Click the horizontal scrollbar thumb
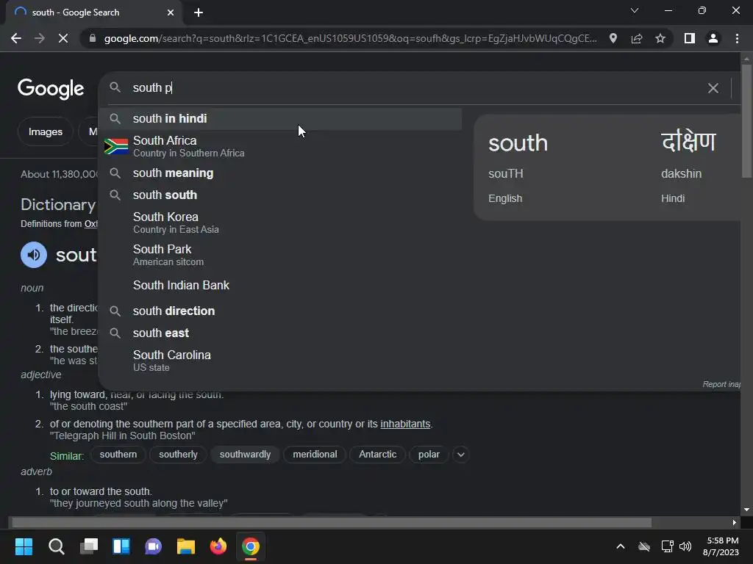Viewport: 753px width, 564px height. 332,522
